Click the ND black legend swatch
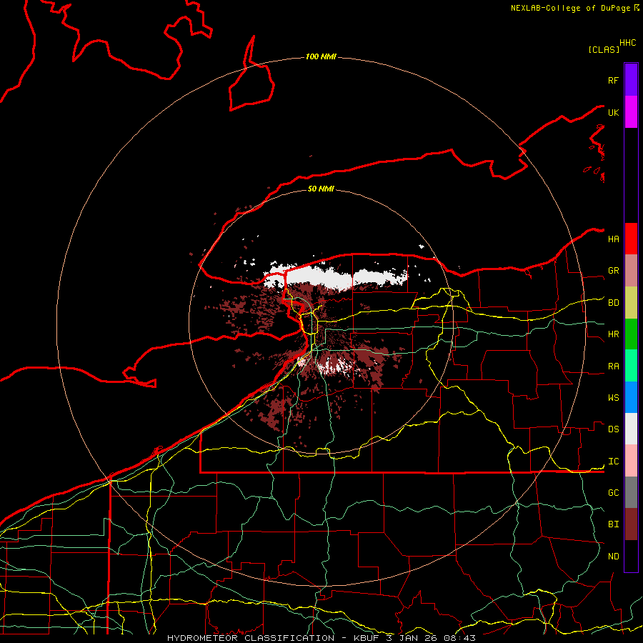 click(631, 556)
